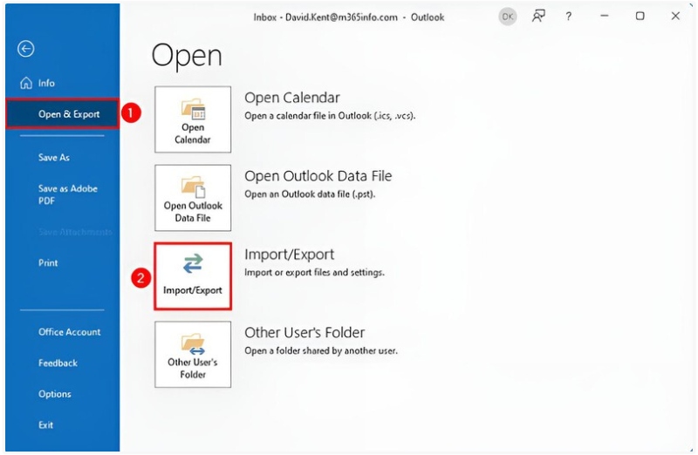Choose Save As from the sidebar

click(54, 158)
